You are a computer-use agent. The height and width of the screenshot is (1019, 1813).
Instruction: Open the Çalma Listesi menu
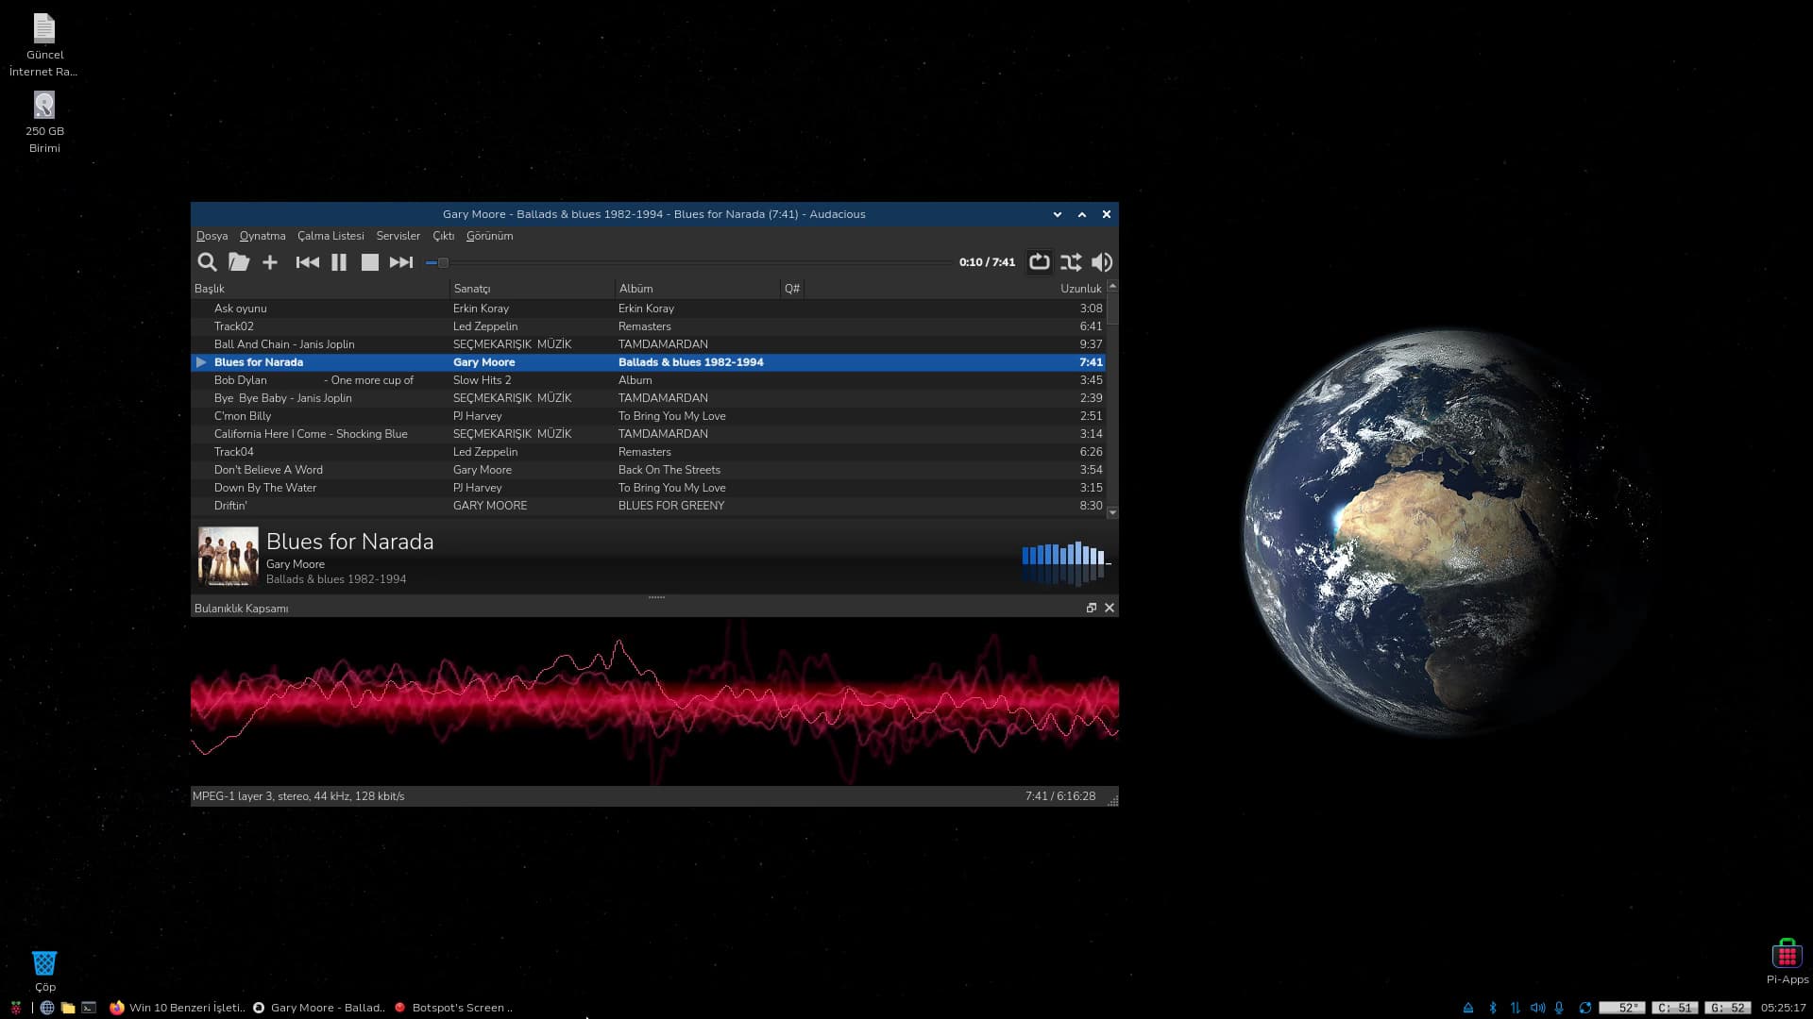coord(330,236)
